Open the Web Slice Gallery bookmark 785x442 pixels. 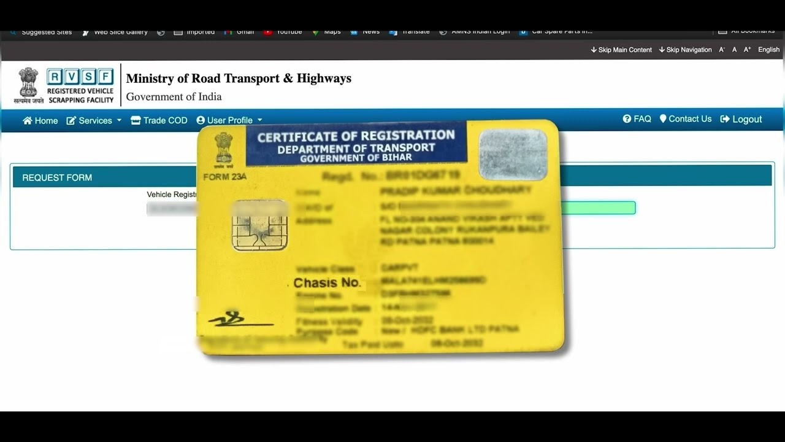pyautogui.click(x=115, y=32)
